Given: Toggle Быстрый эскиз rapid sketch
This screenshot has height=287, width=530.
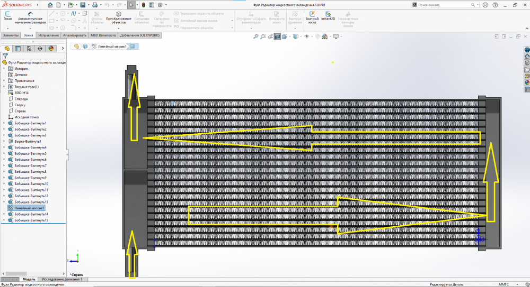Looking at the screenshot, I should coord(312,17).
